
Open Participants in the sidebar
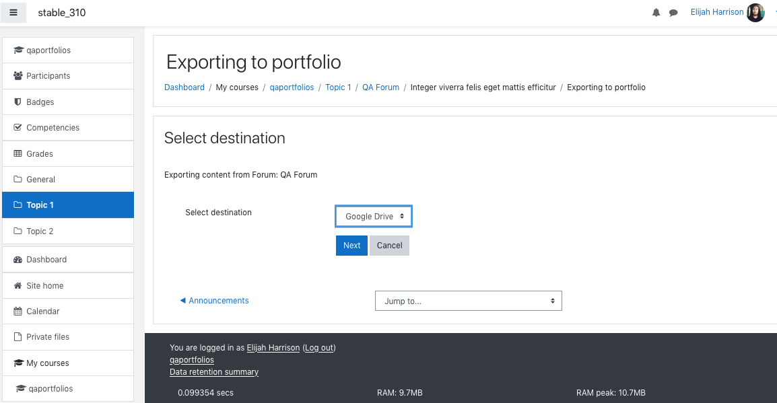pos(68,76)
